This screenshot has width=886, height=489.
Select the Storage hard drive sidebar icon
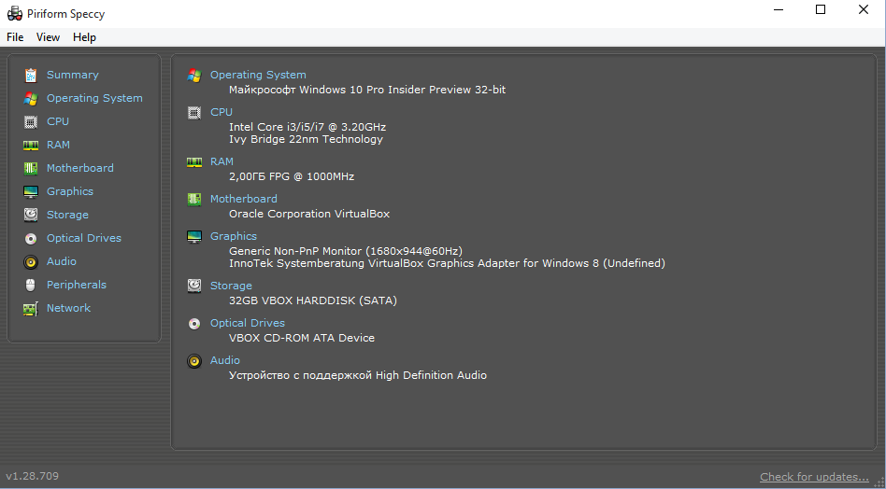click(x=31, y=215)
